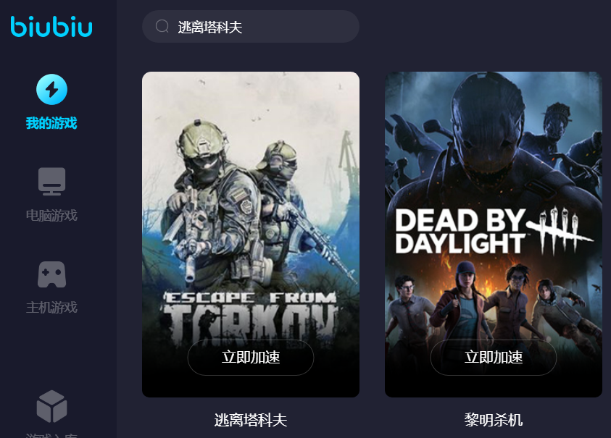Viewport: 611px width, 438px height.
Task: Select the 我的游戏 sidebar label
Action: click(x=51, y=123)
